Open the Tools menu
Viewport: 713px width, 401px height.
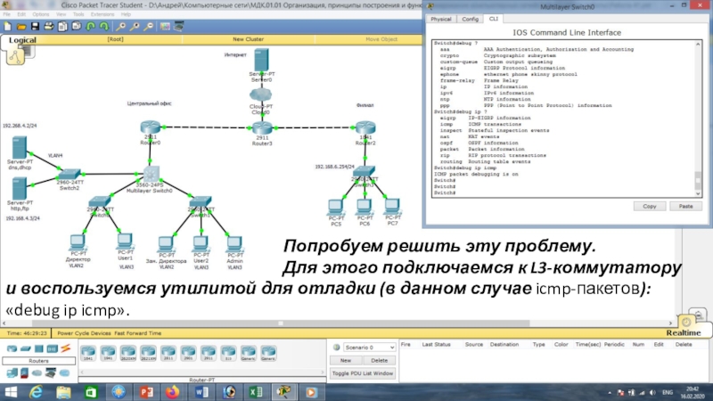(78, 14)
